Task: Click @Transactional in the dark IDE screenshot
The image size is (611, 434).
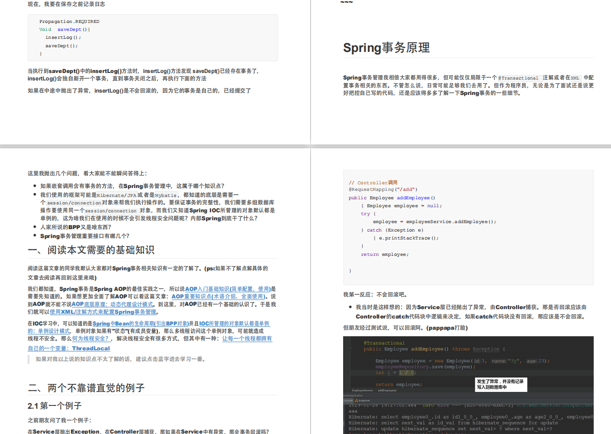Action: [384, 343]
